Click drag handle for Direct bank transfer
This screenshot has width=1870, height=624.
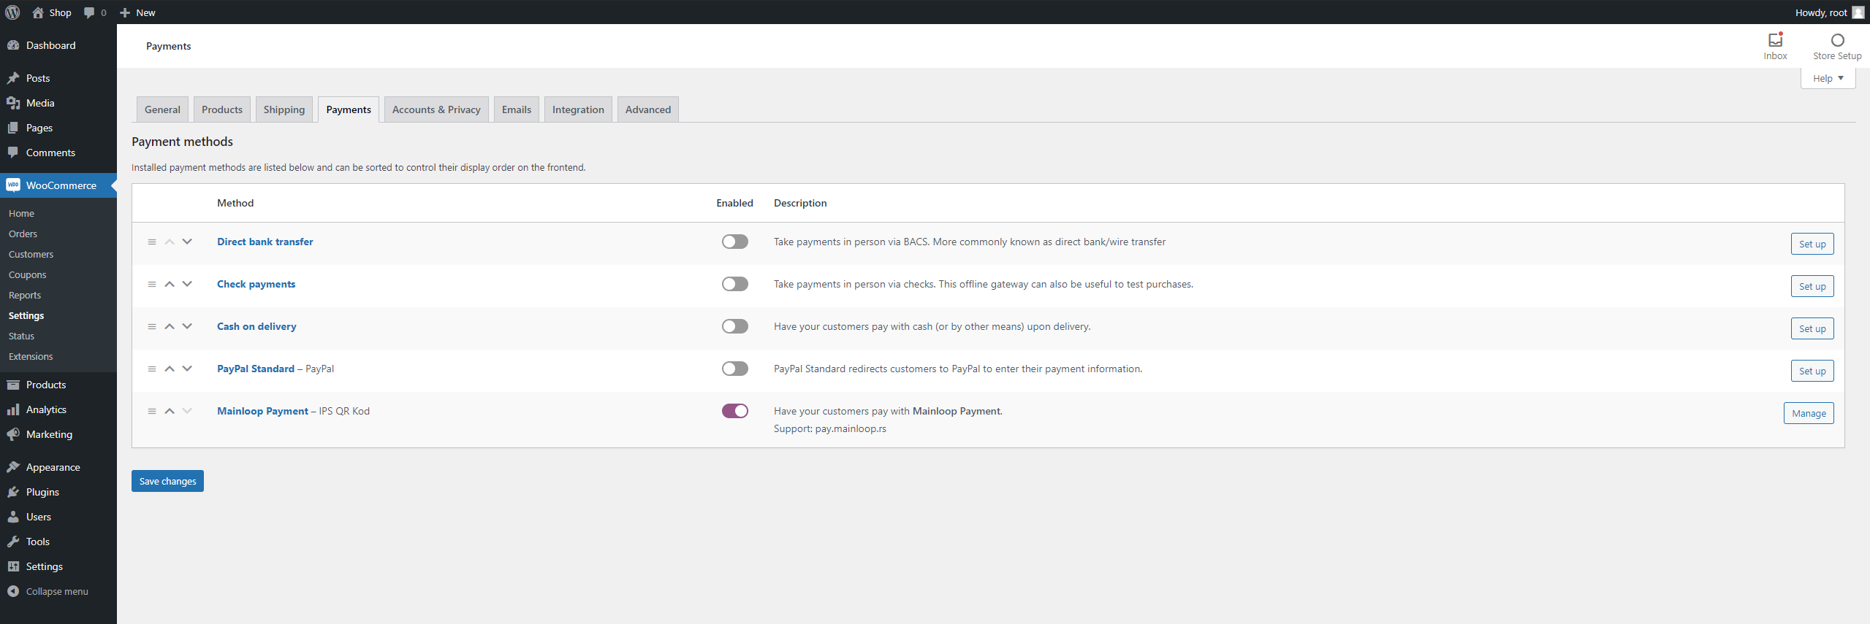(x=152, y=242)
